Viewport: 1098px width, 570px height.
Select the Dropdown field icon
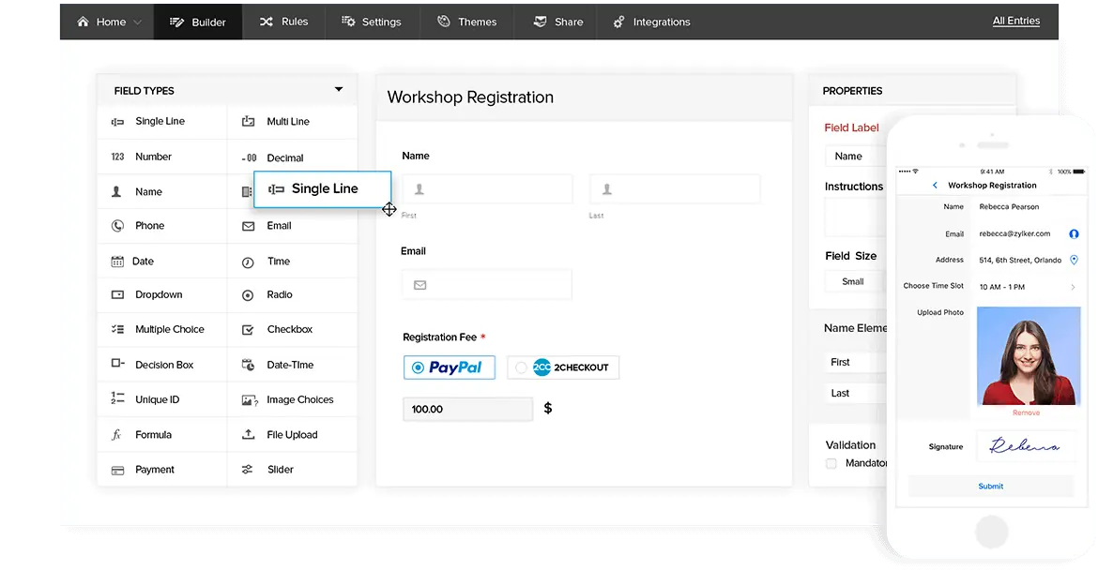tap(117, 295)
